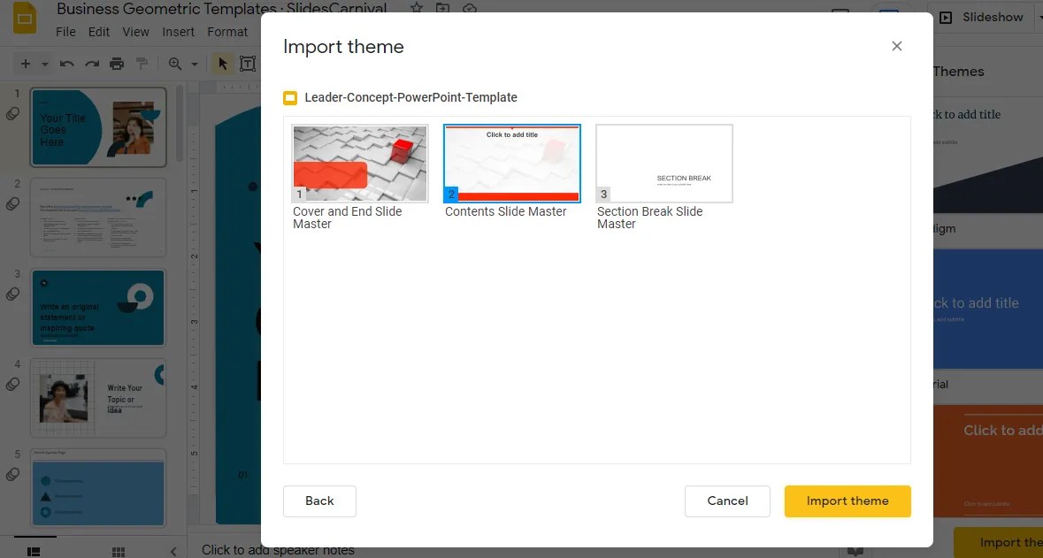Check the document cloud save status icon
The width and height of the screenshot is (1043, 558).
(469, 8)
